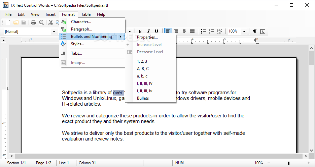
Task: Open bullets Properties... in submenu
Action: coord(150,37)
